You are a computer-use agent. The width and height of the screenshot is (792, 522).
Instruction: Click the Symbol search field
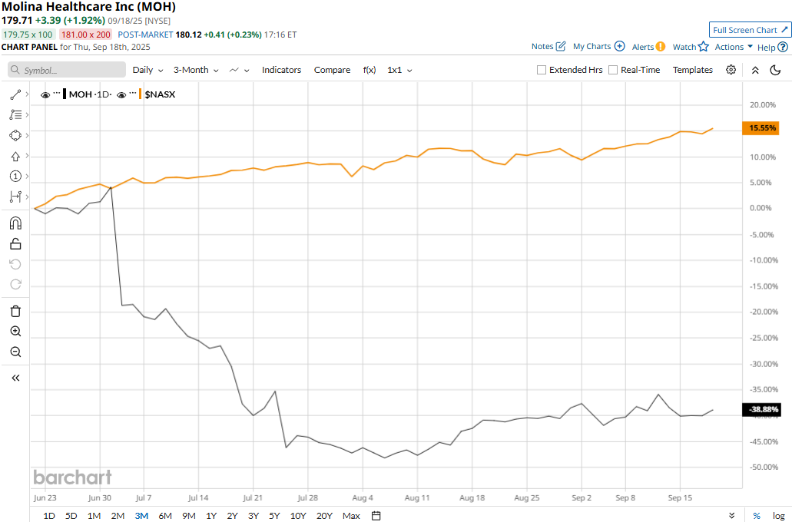[x=67, y=70]
